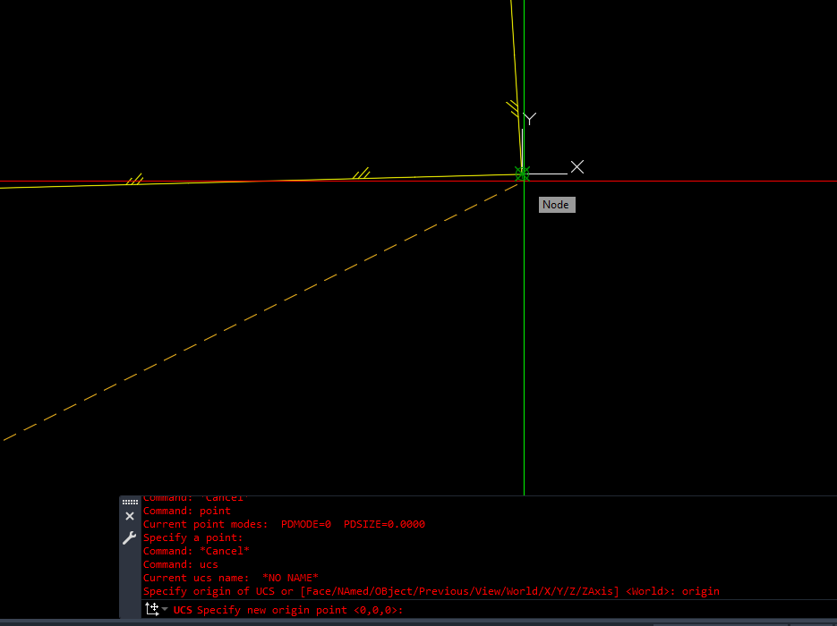Select the hatch tick marks near Y axis
The image size is (837, 626).
click(512, 108)
